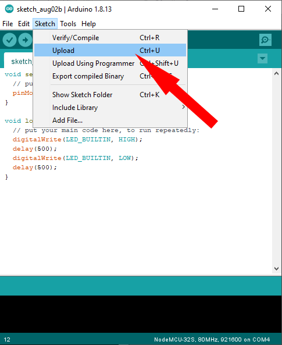Click the digitalWrite(LED_BUILTIN, LOW) code line
Viewport: 282px width, 345px height.
76,158
